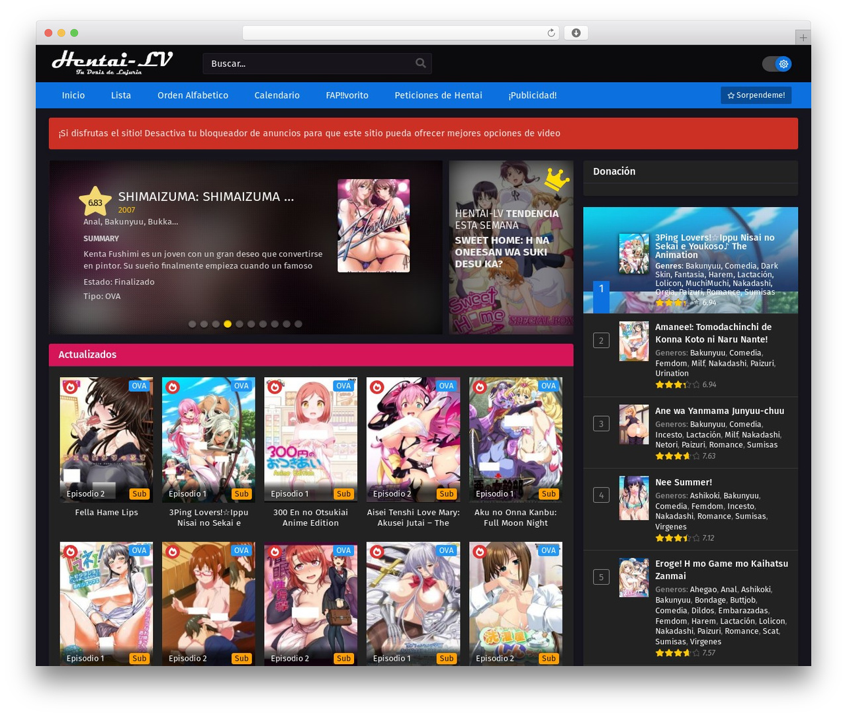Image resolution: width=847 pixels, height=717 pixels.
Task: Focus the Buscar search field
Action: (x=317, y=63)
